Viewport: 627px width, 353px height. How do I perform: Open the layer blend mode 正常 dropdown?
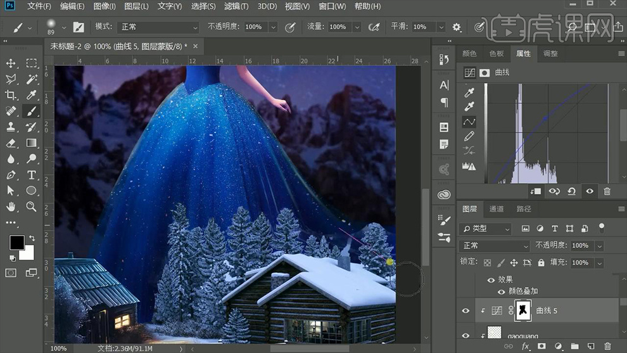point(495,246)
